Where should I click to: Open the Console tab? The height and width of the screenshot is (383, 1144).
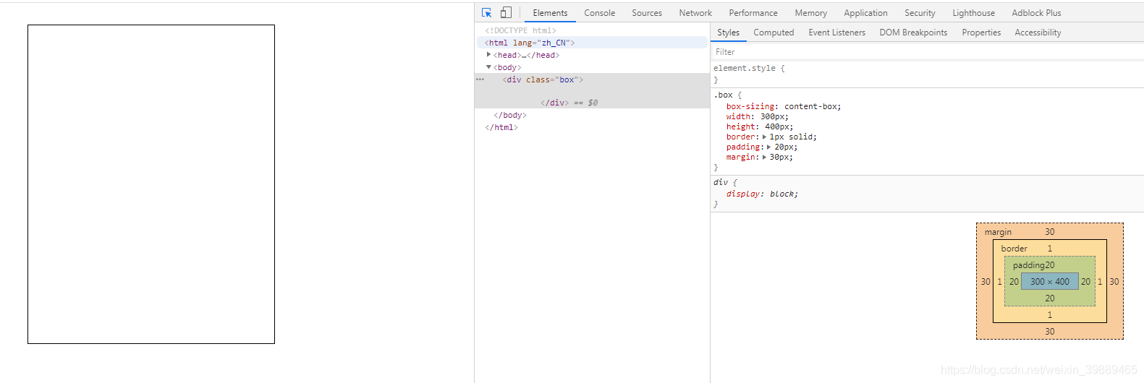coord(599,13)
